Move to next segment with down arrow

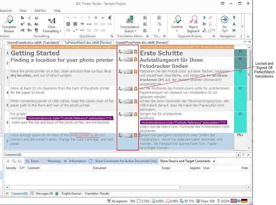point(234,24)
